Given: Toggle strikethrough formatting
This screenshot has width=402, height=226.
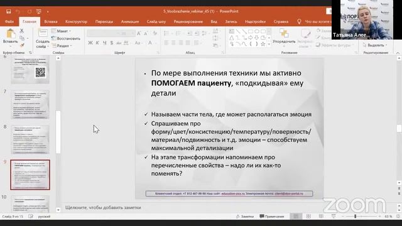Looking at the screenshot, I should pos(119,43).
